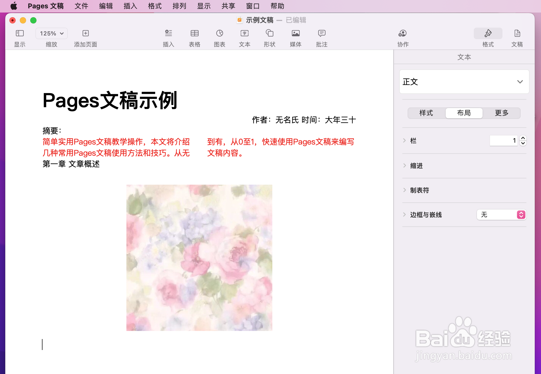Click the 已编辑 status in title bar
This screenshot has height=374, width=541.
coord(296,20)
